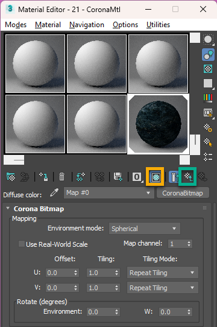The height and width of the screenshot is (327, 217).
Task: Click the Map channel spinner arrows
Action: click(189, 244)
